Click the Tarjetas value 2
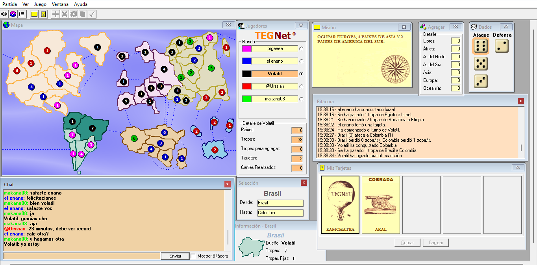 [x=297, y=159]
